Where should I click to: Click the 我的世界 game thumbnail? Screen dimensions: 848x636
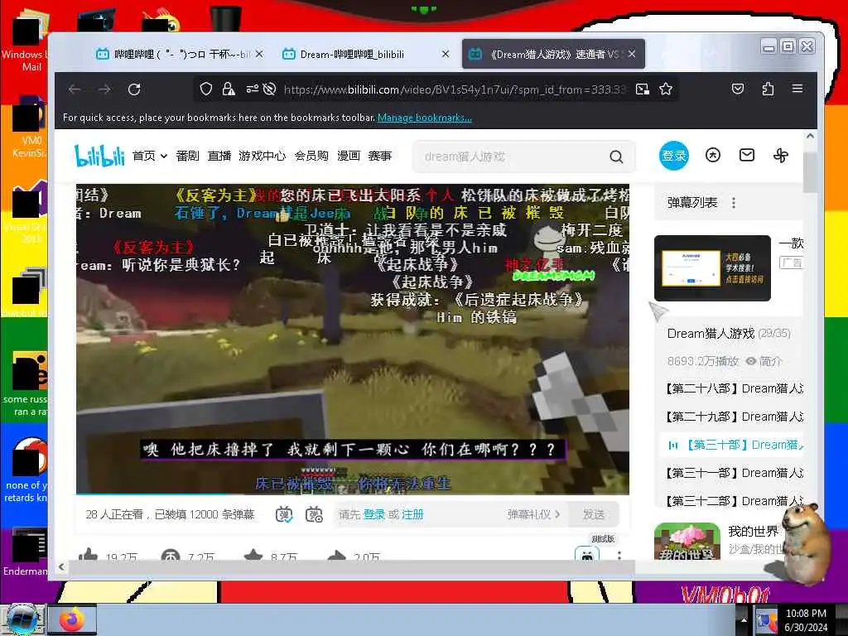687,542
